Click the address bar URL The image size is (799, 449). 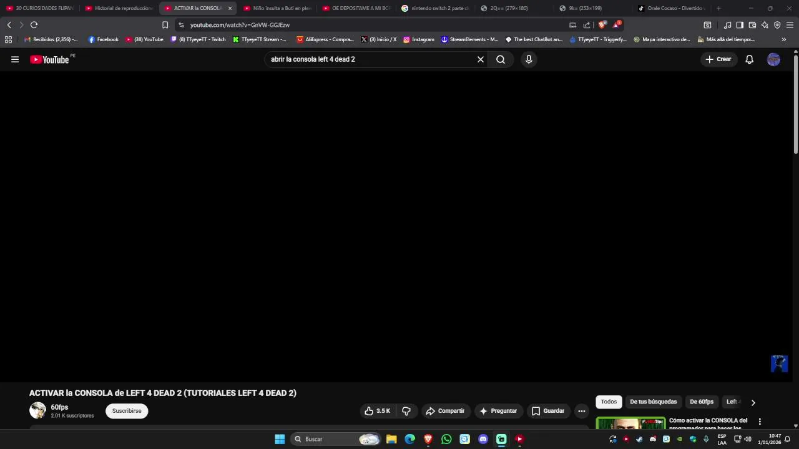click(240, 25)
